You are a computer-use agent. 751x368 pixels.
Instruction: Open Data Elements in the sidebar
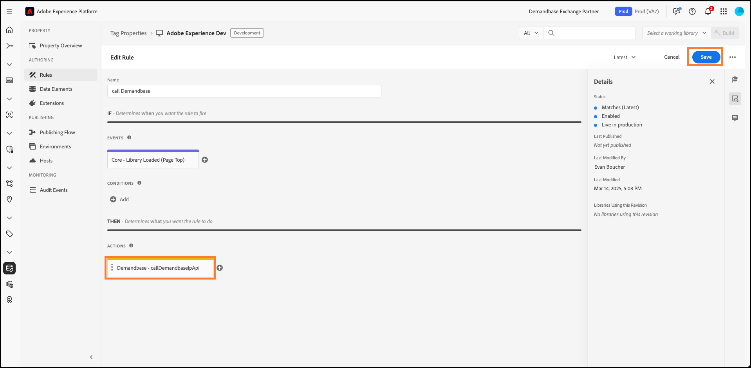pos(56,89)
